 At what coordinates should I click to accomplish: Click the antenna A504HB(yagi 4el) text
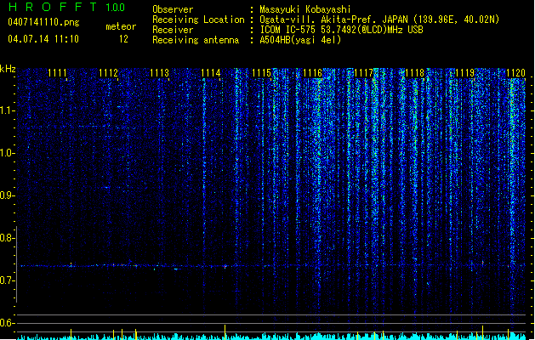tap(300, 40)
